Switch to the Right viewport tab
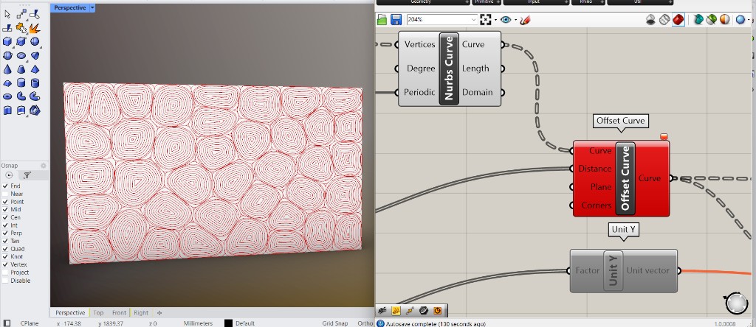756x327 pixels. [141, 312]
